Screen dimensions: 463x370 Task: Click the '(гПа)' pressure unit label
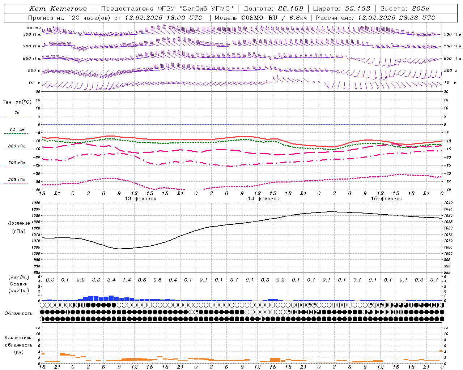click(19, 232)
